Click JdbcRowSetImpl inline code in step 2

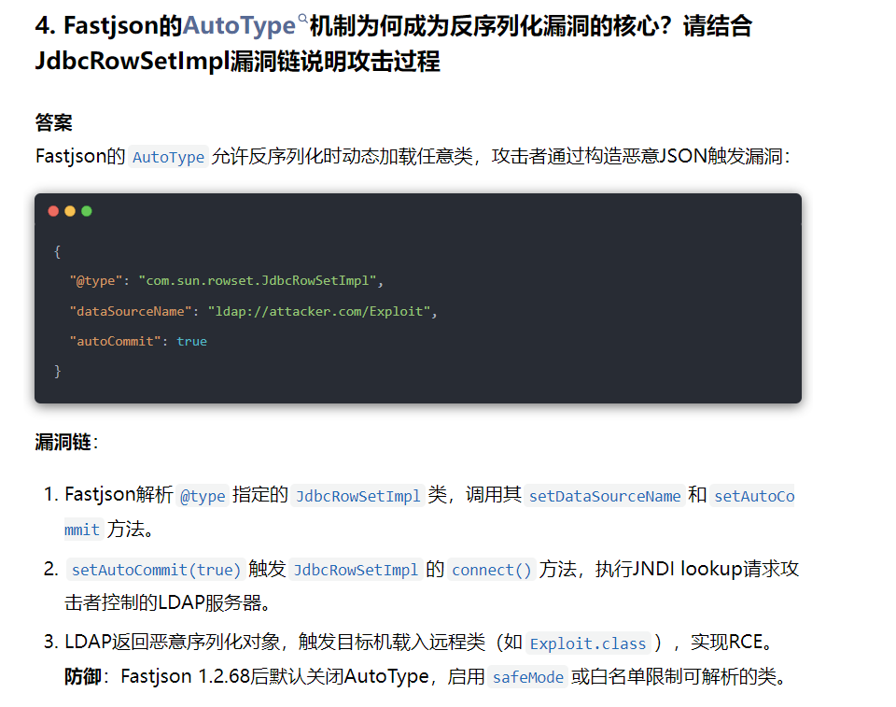coord(356,570)
